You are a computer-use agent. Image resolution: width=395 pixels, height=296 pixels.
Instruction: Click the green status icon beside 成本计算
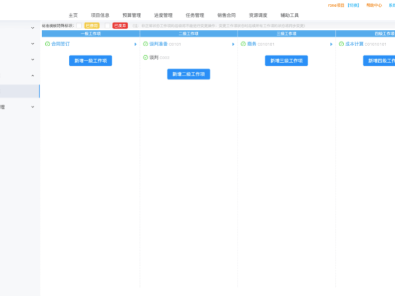tap(341, 44)
